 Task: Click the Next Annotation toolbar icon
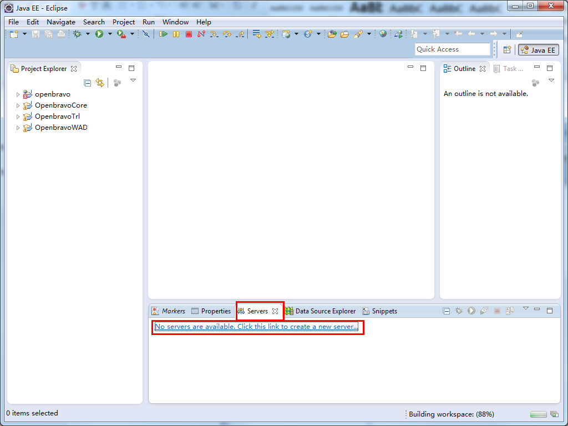pos(414,34)
